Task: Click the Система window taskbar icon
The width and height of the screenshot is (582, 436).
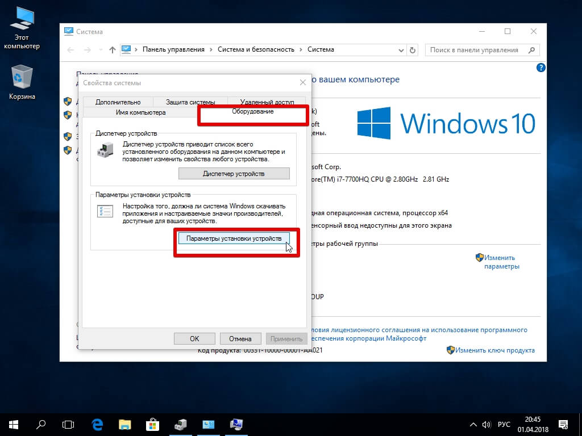Action: pos(236,425)
